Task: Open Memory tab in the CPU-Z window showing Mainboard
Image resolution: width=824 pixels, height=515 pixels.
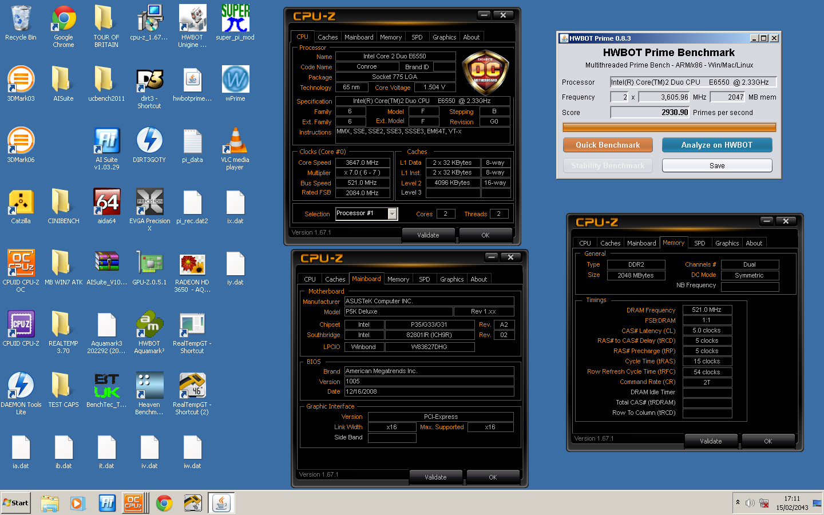Action: [398, 279]
